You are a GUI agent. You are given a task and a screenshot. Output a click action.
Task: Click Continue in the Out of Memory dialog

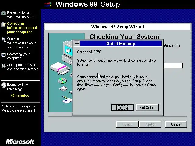coord(122,107)
